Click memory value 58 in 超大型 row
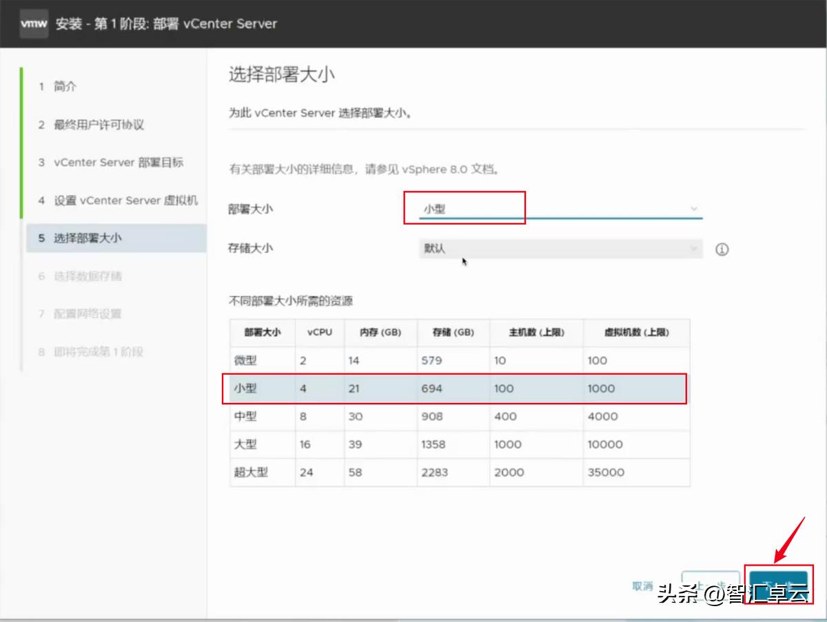Viewport: 827px width, 622px height. pyautogui.click(x=355, y=473)
